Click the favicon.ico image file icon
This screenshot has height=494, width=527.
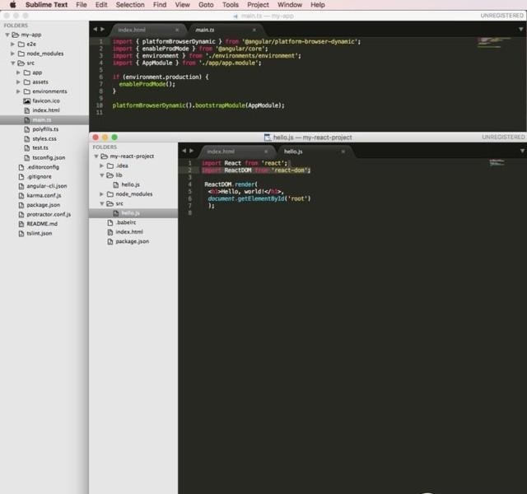click(x=26, y=100)
